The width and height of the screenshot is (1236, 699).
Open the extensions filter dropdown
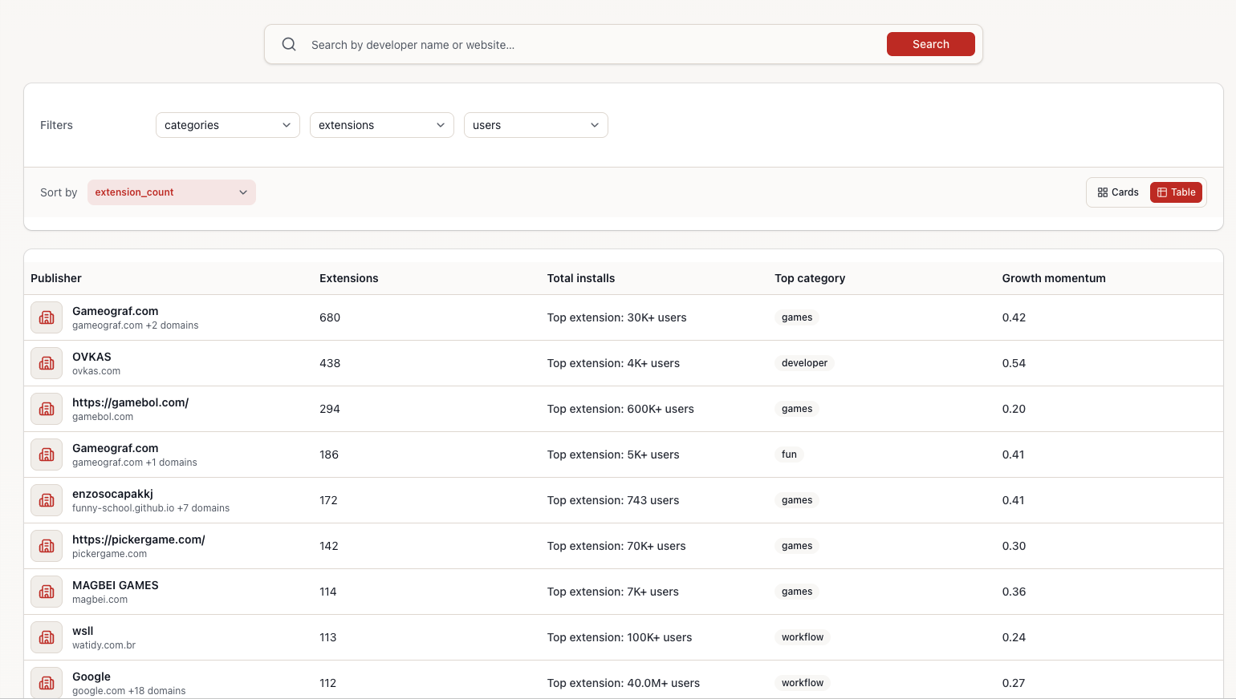[382, 125]
